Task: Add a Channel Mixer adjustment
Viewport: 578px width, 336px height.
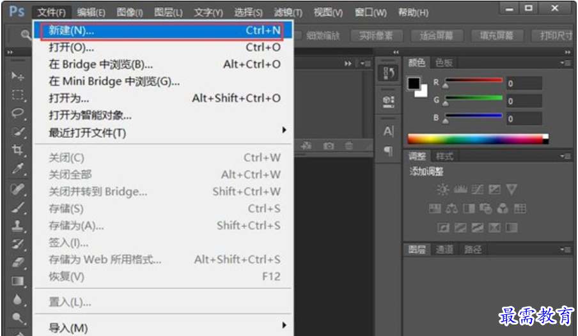Action: click(503, 209)
